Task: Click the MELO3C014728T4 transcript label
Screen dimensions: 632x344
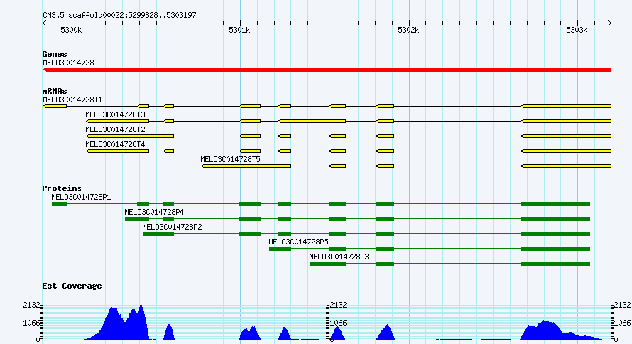Action: 115,144
